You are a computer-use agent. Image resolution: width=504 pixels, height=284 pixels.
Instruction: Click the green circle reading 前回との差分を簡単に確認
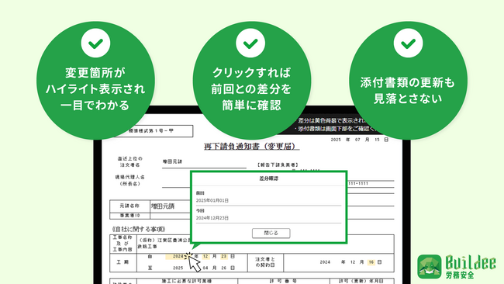click(x=252, y=81)
